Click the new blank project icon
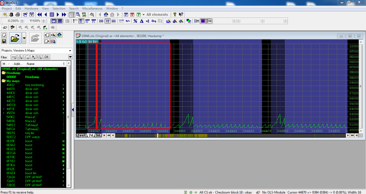This screenshot has height=194, width=366. click(x=4, y=35)
